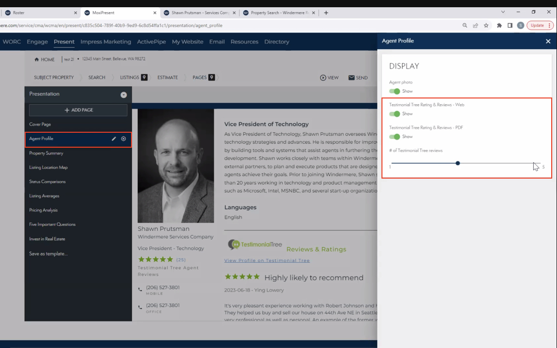Open My Website menu
Screen dimensions: 557x348
tap(188, 42)
